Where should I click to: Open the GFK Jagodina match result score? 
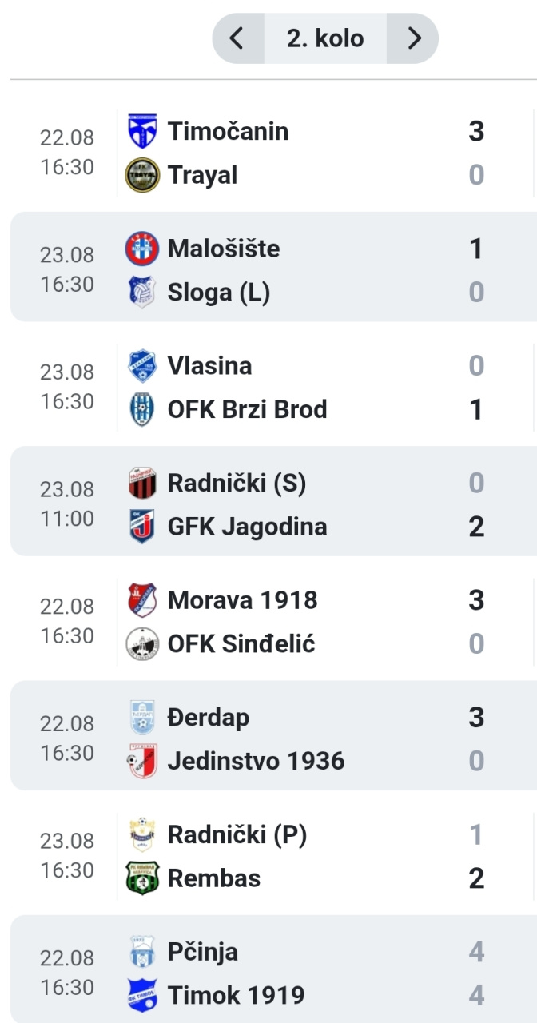tap(476, 527)
